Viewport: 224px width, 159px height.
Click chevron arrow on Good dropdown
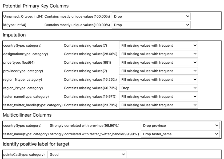[x=123, y=154]
